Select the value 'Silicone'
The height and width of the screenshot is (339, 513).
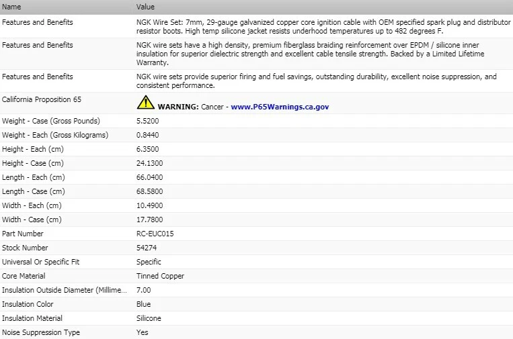[x=149, y=318]
